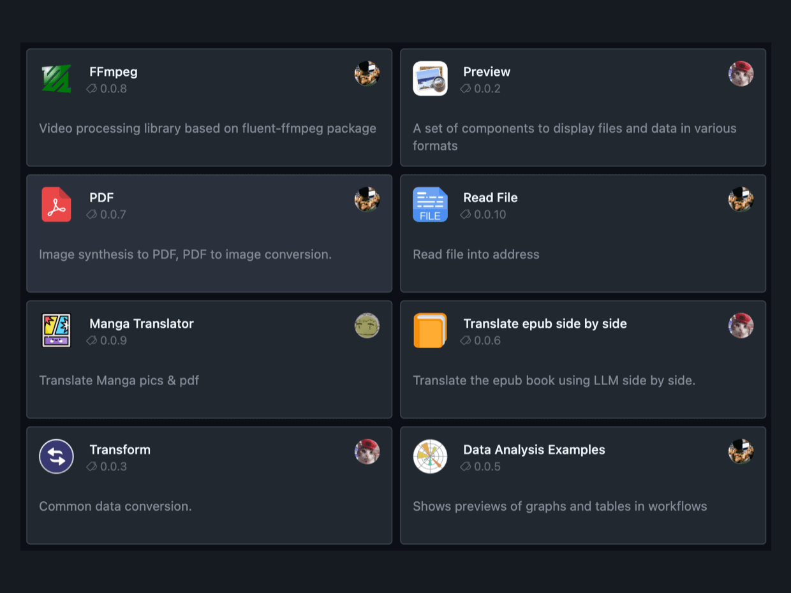Click the Manga Translator comic icon
The height and width of the screenshot is (593, 791).
tap(56, 330)
